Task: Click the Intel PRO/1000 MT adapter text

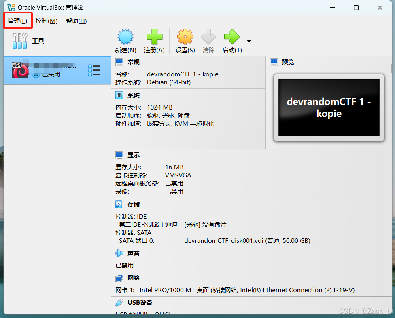Action: [x=247, y=290]
